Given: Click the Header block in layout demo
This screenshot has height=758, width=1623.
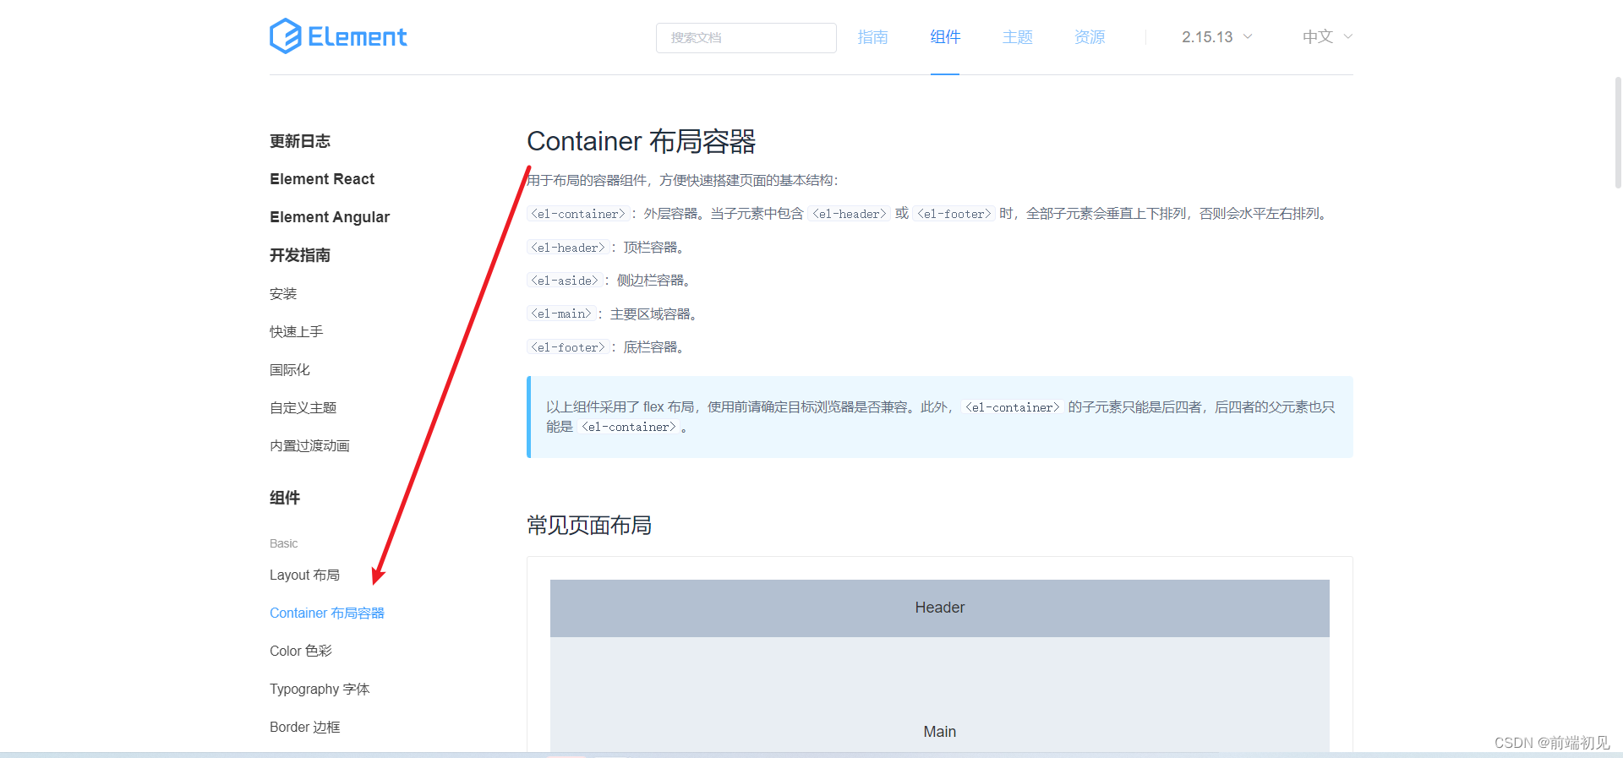Looking at the screenshot, I should [x=940, y=608].
